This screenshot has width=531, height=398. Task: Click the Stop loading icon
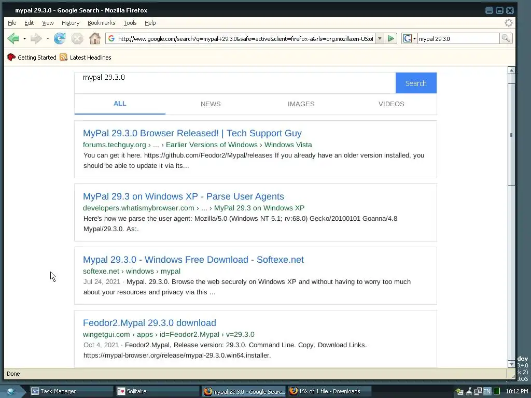(77, 38)
